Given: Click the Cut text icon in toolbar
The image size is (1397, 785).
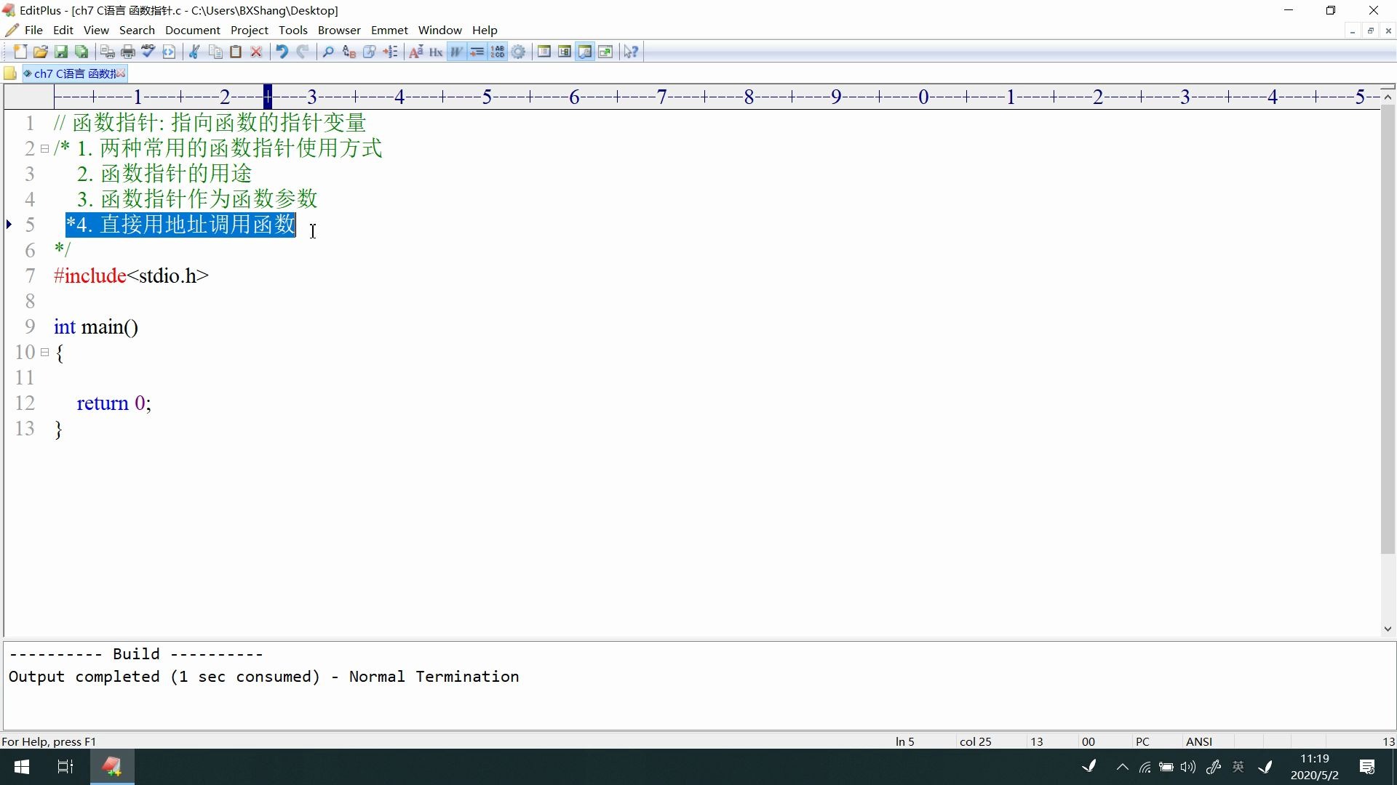Looking at the screenshot, I should [196, 51].
